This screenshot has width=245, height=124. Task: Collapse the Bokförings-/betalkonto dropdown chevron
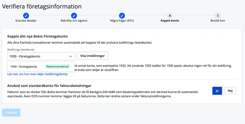tap(70, 56)
